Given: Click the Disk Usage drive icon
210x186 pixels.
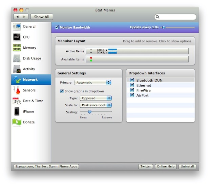Looking at the screenshot, I should (17, 58).
